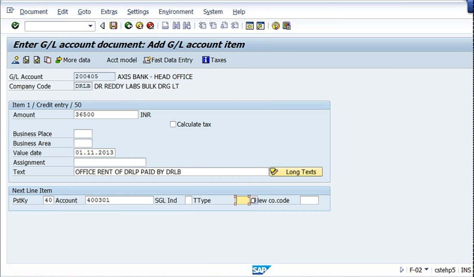Click the green checkmark Enter icon
474x277 pixels.
pyautogui.click(x=15, y=26)
